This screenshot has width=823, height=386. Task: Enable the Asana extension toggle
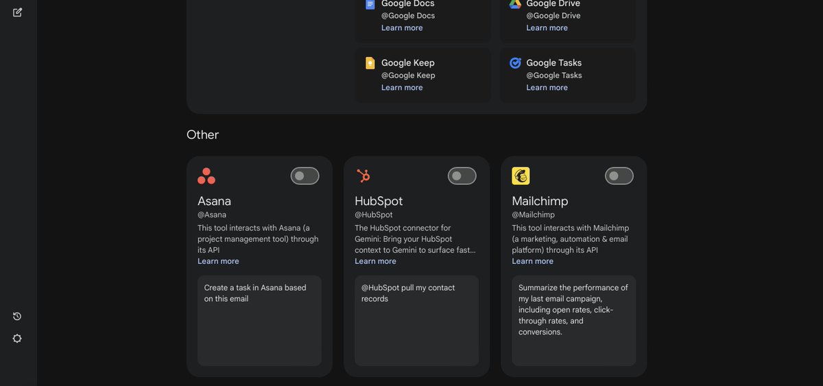point(305,176)
